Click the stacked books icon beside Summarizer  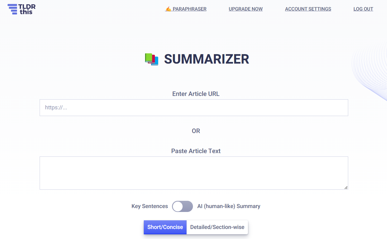pyautogui.click(x=152, y=59)
